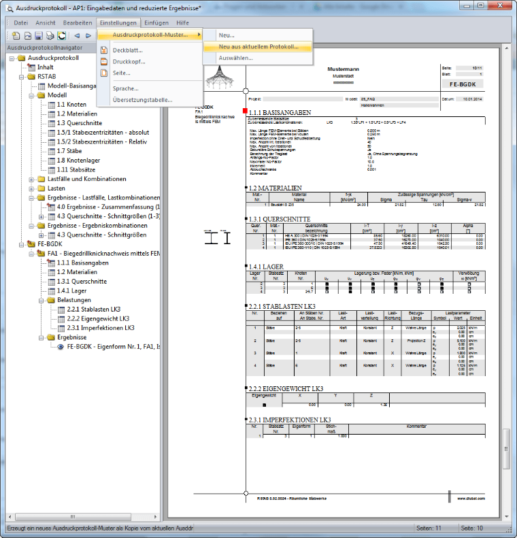The height and width of the screenshot is (538, 517).
Task: Click the Druckkopf header icon in menu
Action: [104, 62]
